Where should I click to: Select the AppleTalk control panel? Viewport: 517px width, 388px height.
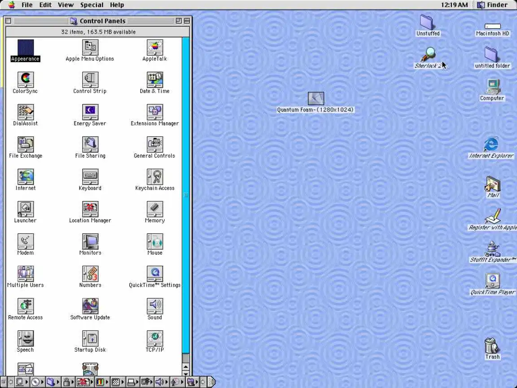pos(155,48)
